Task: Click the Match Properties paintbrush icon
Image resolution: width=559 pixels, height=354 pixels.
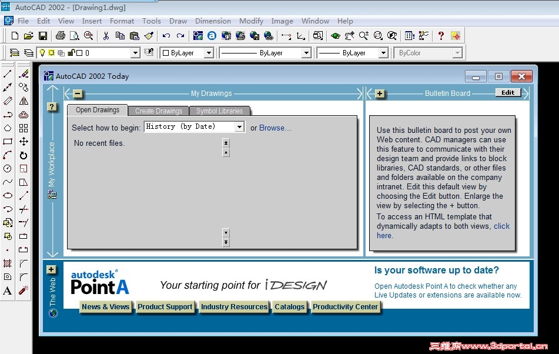Action: [x=149, y=36]
